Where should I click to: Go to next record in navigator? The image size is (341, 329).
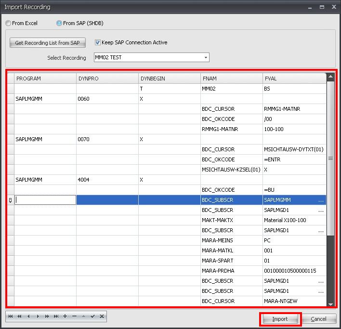tap(38, 316)
